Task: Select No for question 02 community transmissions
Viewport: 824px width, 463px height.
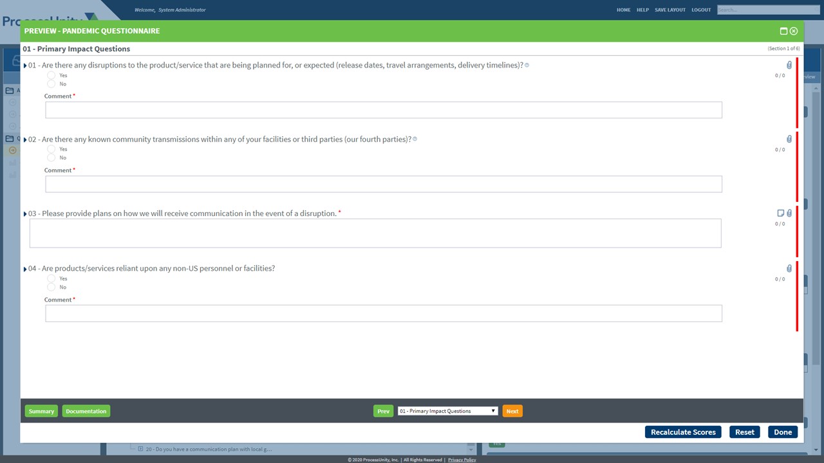Action: (x=51, y=158)
